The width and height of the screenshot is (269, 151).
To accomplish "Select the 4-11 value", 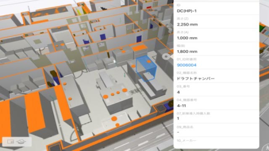I will click(181, 106).
